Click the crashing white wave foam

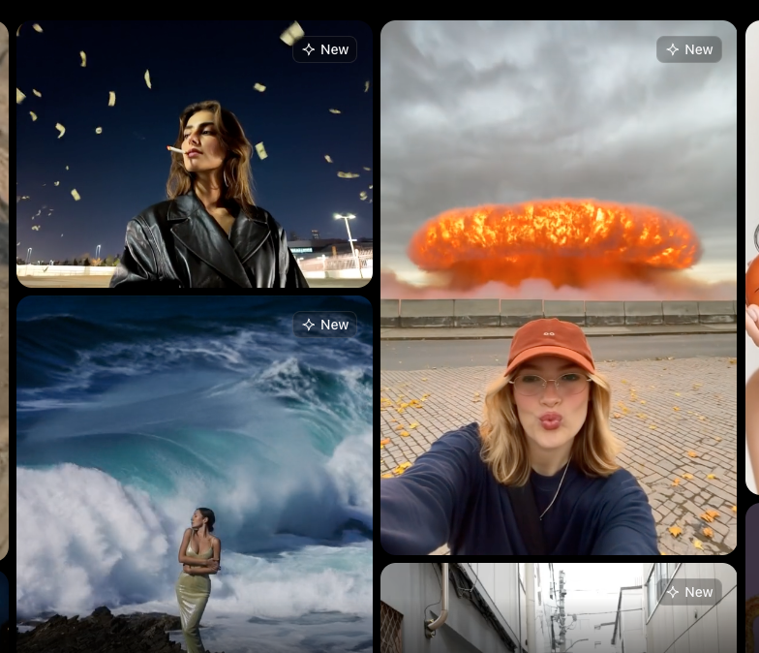pyautogui.click(x=87, y=523)
